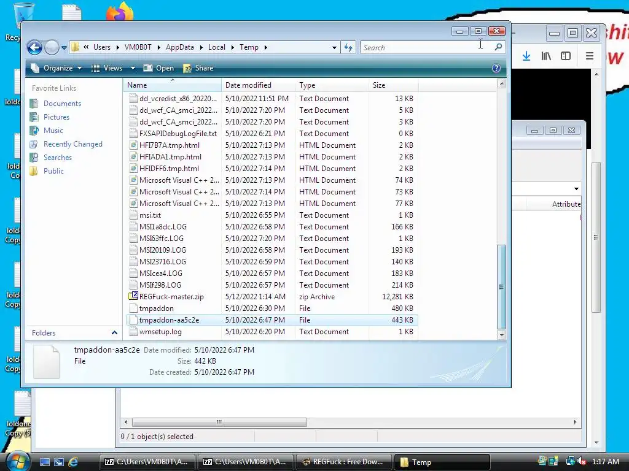Open Recently Changed favorite link
The image size is (629, 471).
(72, 144)
